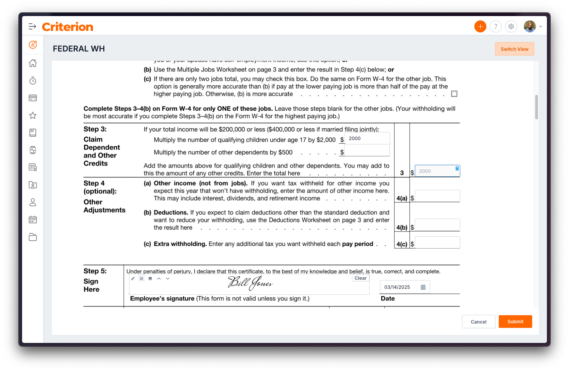Open the help question mark icon

pyautogui.click(x=495, y=26)
